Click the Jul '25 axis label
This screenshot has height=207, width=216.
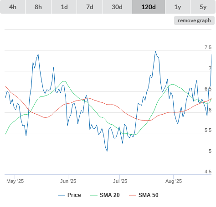120,181
